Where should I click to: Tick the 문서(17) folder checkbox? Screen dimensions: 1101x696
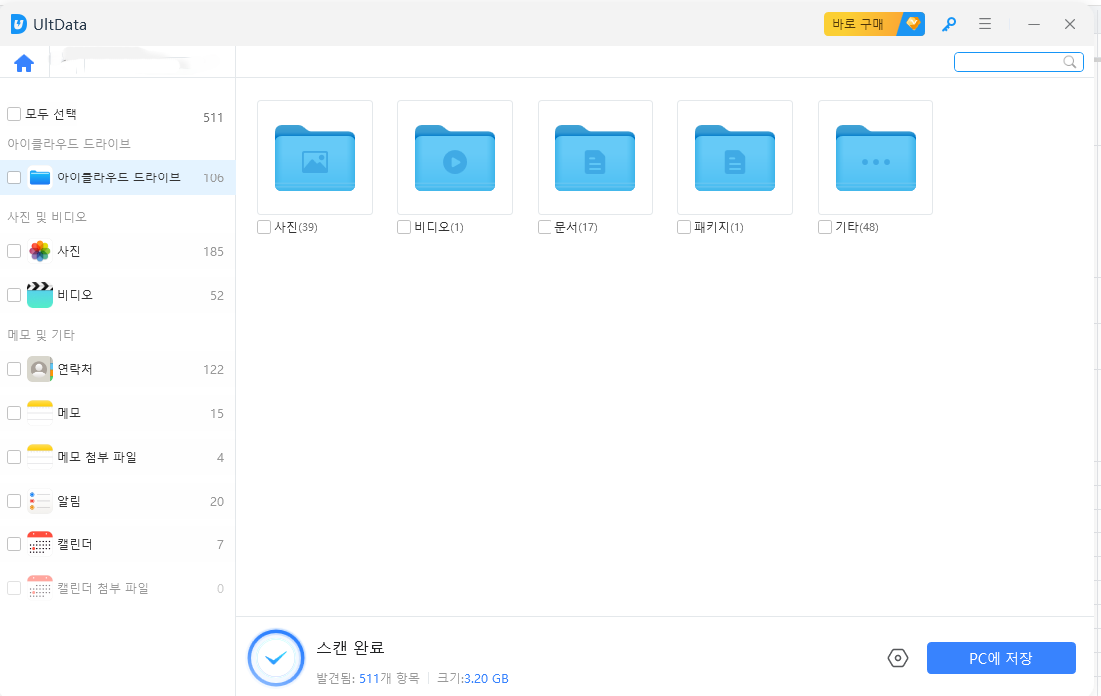(545, 227)
